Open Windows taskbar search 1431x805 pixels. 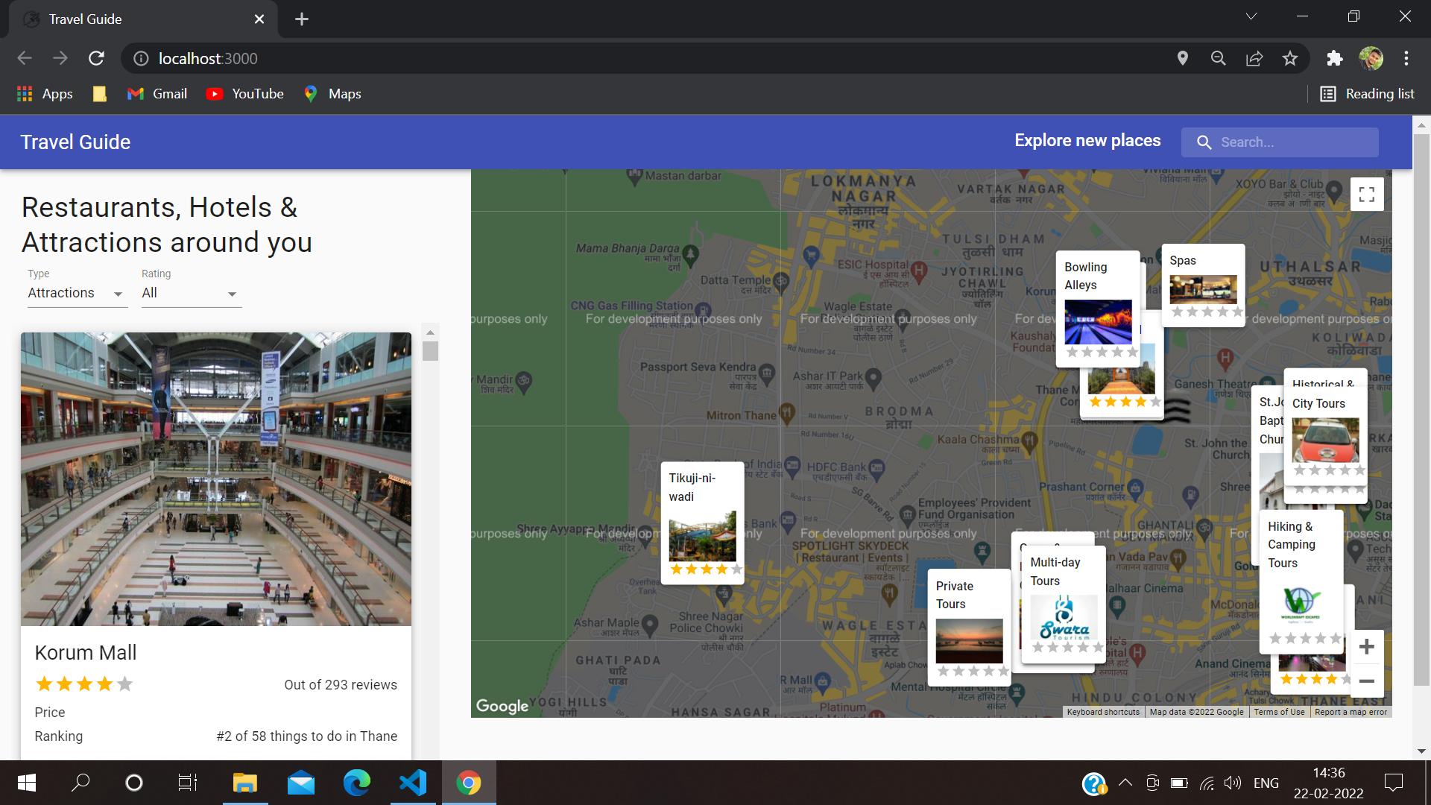(x=80, y=783)
